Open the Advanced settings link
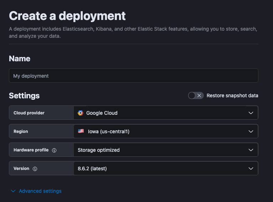The height and width of the screenshot is (202, 273). 40,191
